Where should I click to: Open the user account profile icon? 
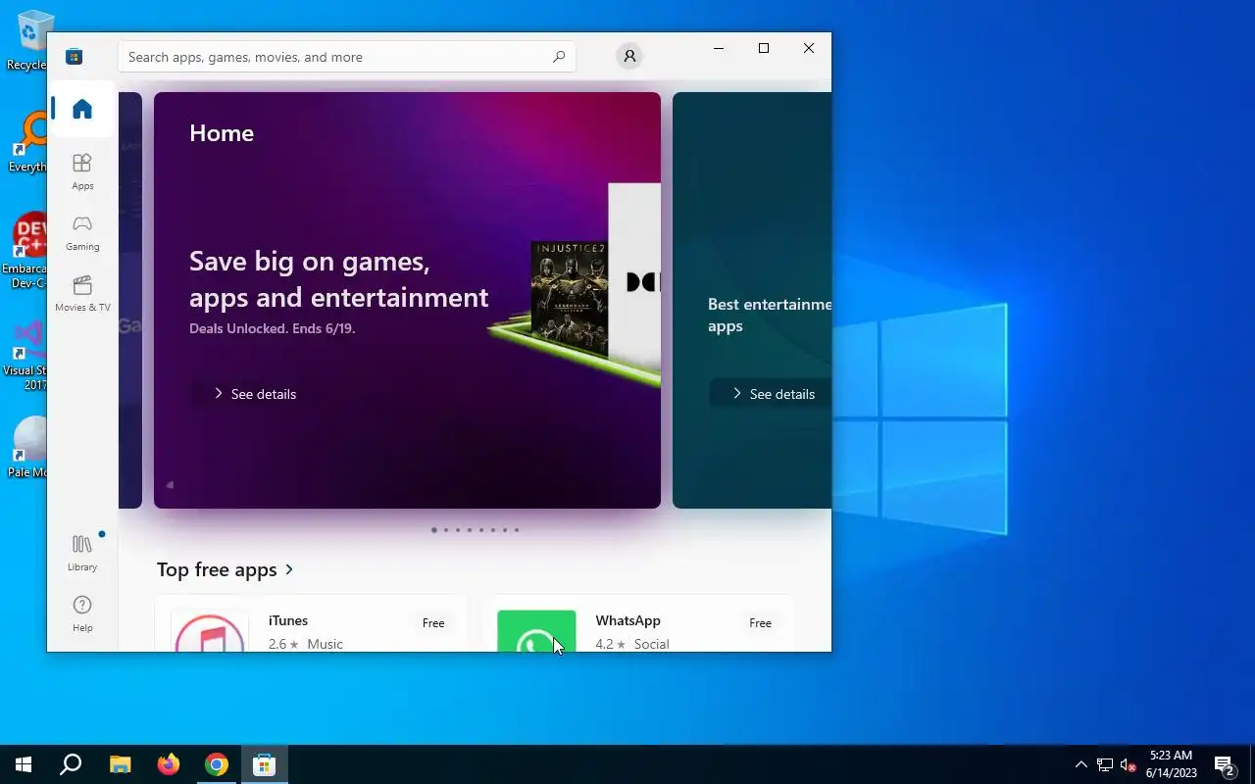click(x=629, y=56)
